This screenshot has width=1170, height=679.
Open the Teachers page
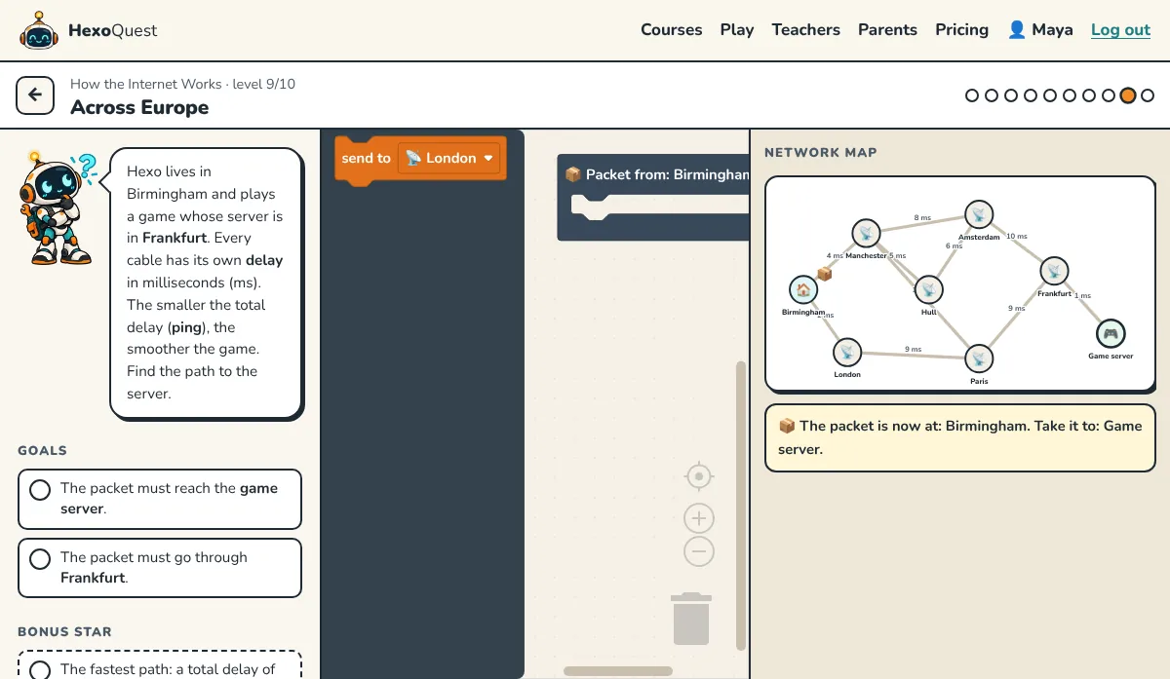click(806, 30)
